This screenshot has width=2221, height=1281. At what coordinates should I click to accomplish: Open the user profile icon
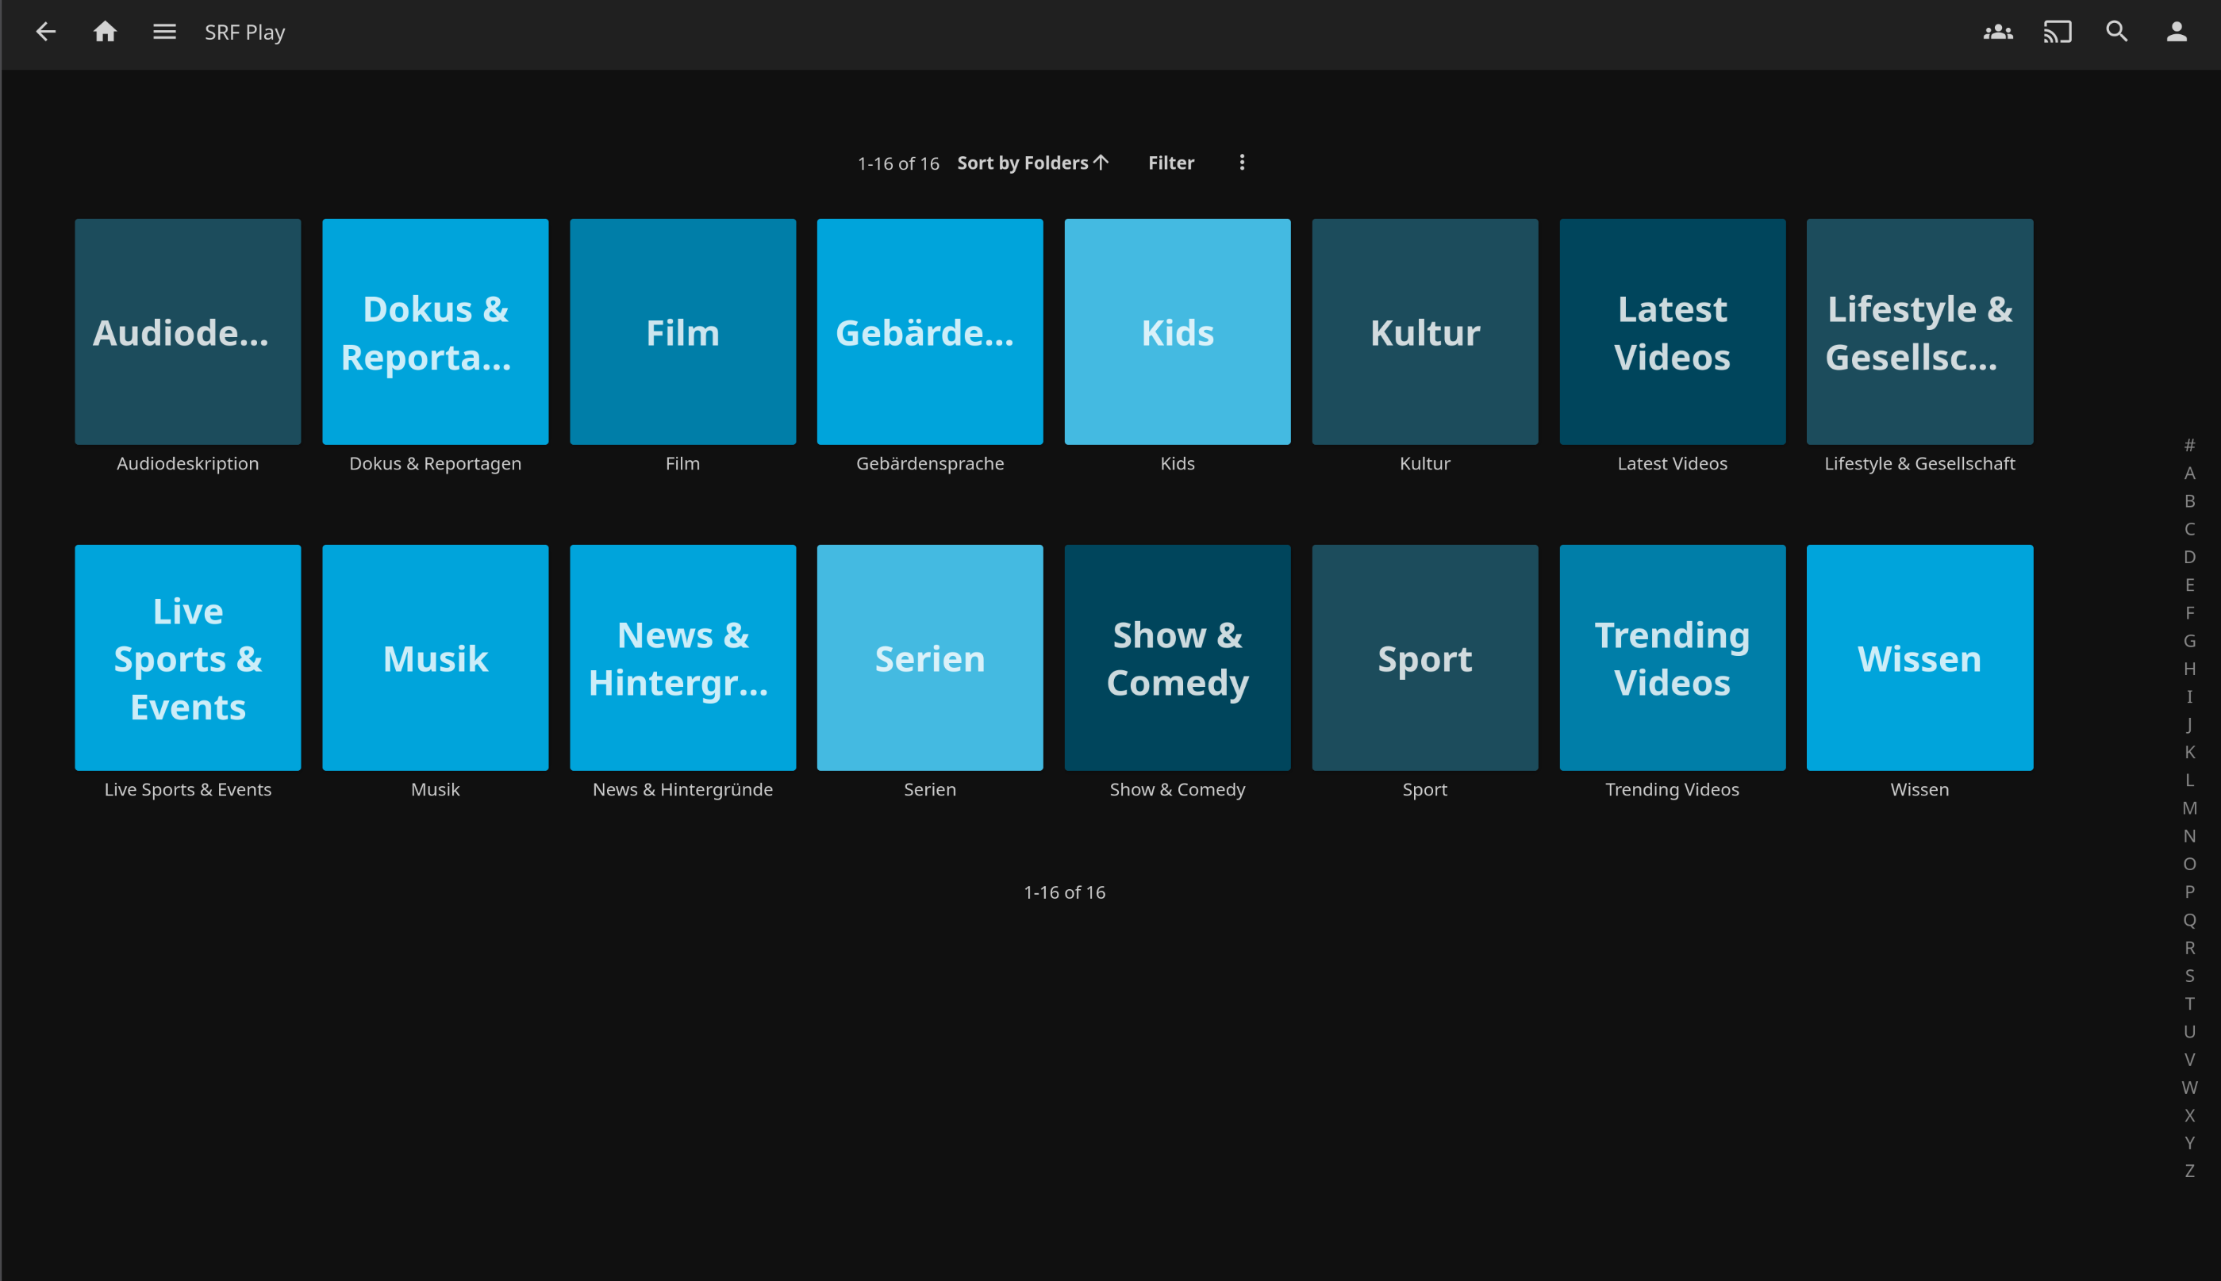[x=2176, y=33]
